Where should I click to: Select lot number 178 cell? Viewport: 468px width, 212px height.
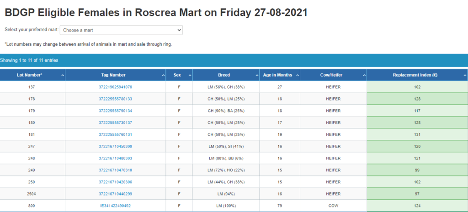pyautogui.click(x=32, y=99)
